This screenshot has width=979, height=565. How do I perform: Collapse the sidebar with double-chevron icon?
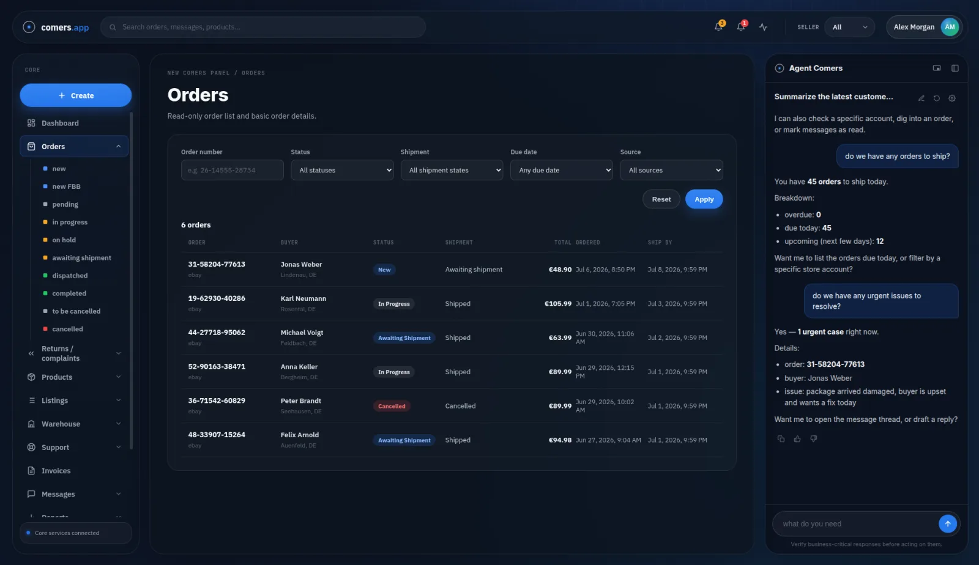31,353
